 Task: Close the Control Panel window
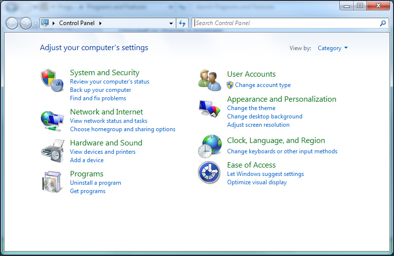pyautogui.click(x=378, y=5)
